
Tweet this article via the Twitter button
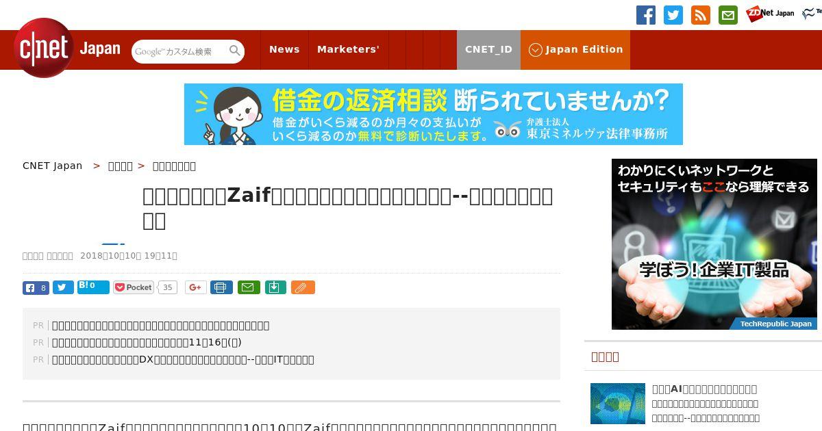[63, 287]
